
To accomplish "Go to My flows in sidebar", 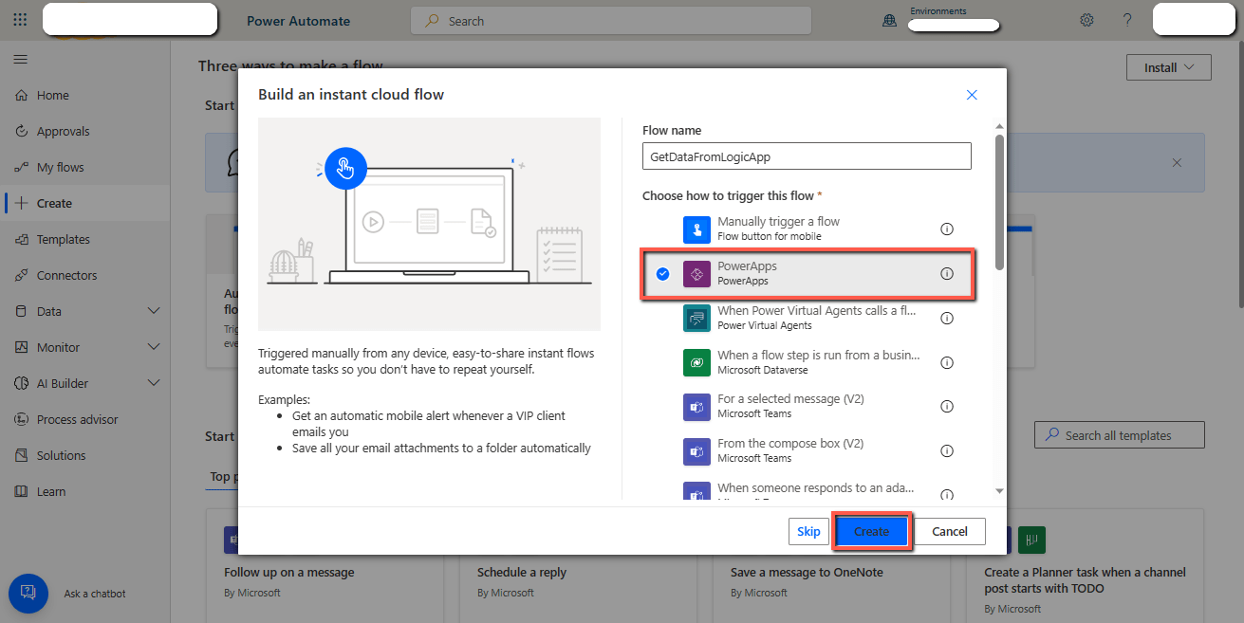I will (x=60, y=167).
